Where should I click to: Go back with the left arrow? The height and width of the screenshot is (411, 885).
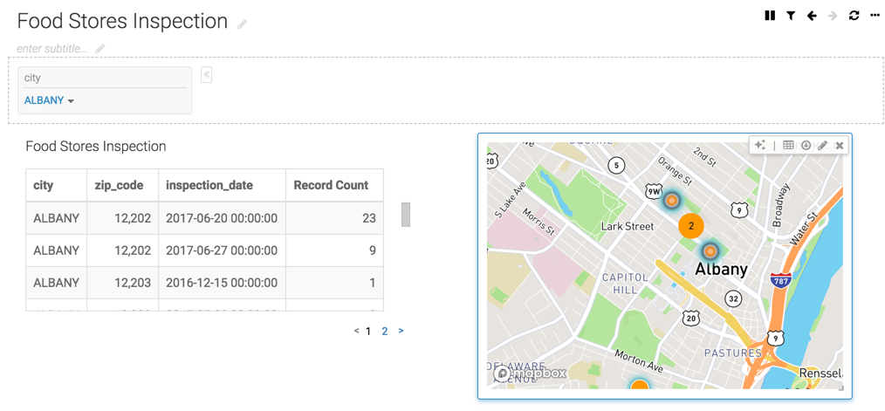tap(812, 16)
